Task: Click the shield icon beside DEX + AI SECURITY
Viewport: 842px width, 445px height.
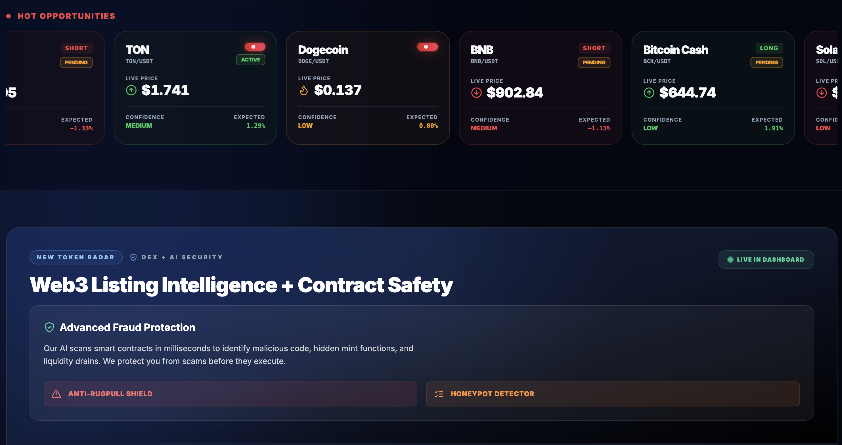Action: click(133, 257)
